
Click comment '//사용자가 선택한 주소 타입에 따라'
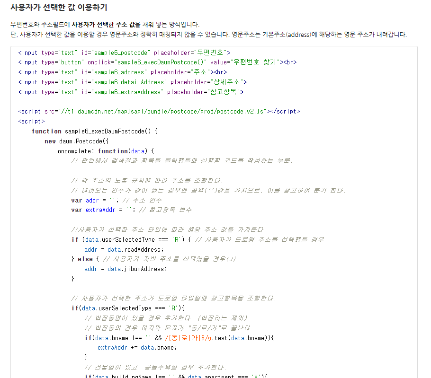click(x=169, y=229)
